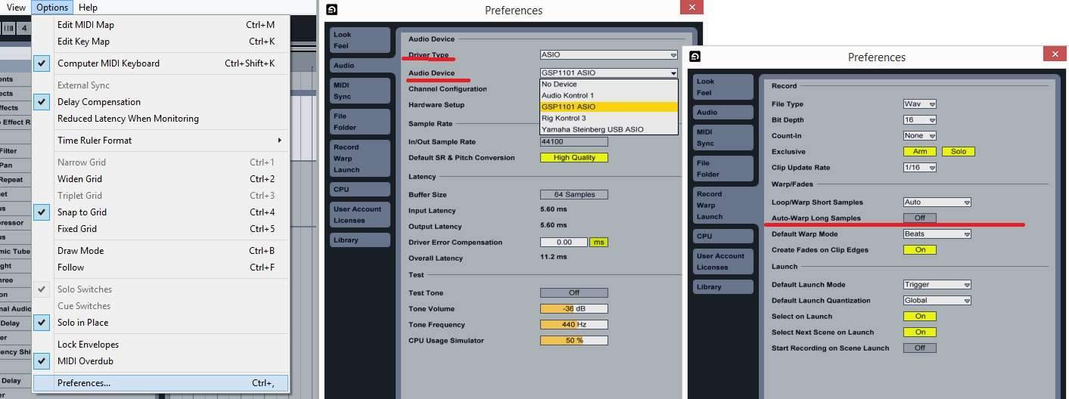Adjust the Tone Volume -36 dB slider
Viewport: 1069px width, 399px height.
(x=573, y=309)
